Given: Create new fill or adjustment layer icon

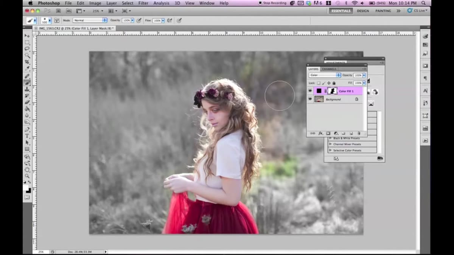Looking at the screenshot, I should 336,133.
